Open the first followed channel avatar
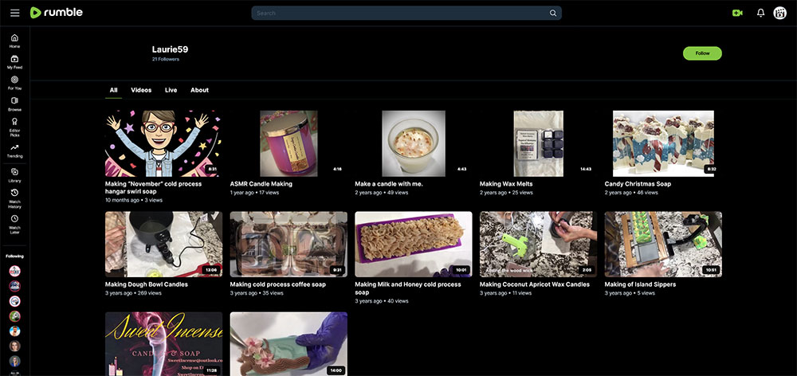Screen dimensions: 797x376 pyautogui.click(x=14, y=271)
